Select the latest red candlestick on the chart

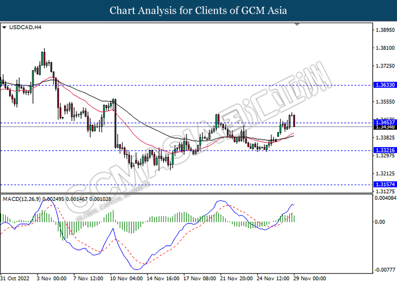(x=294, y=121)
